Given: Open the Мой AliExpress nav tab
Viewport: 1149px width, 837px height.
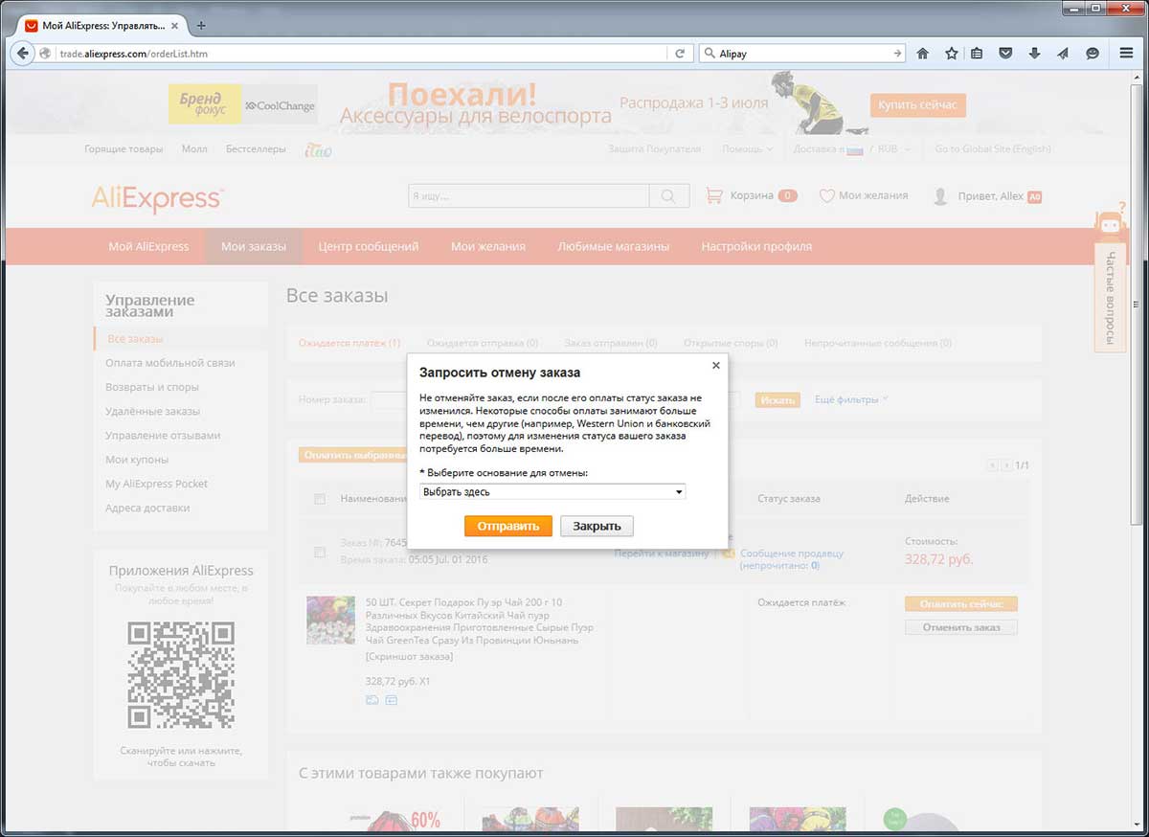Looking at the screenshot, I should (x=148, y=246).
